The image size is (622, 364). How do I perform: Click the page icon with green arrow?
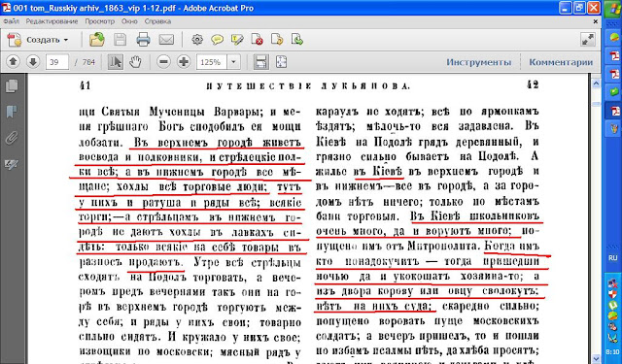[297, 40]
